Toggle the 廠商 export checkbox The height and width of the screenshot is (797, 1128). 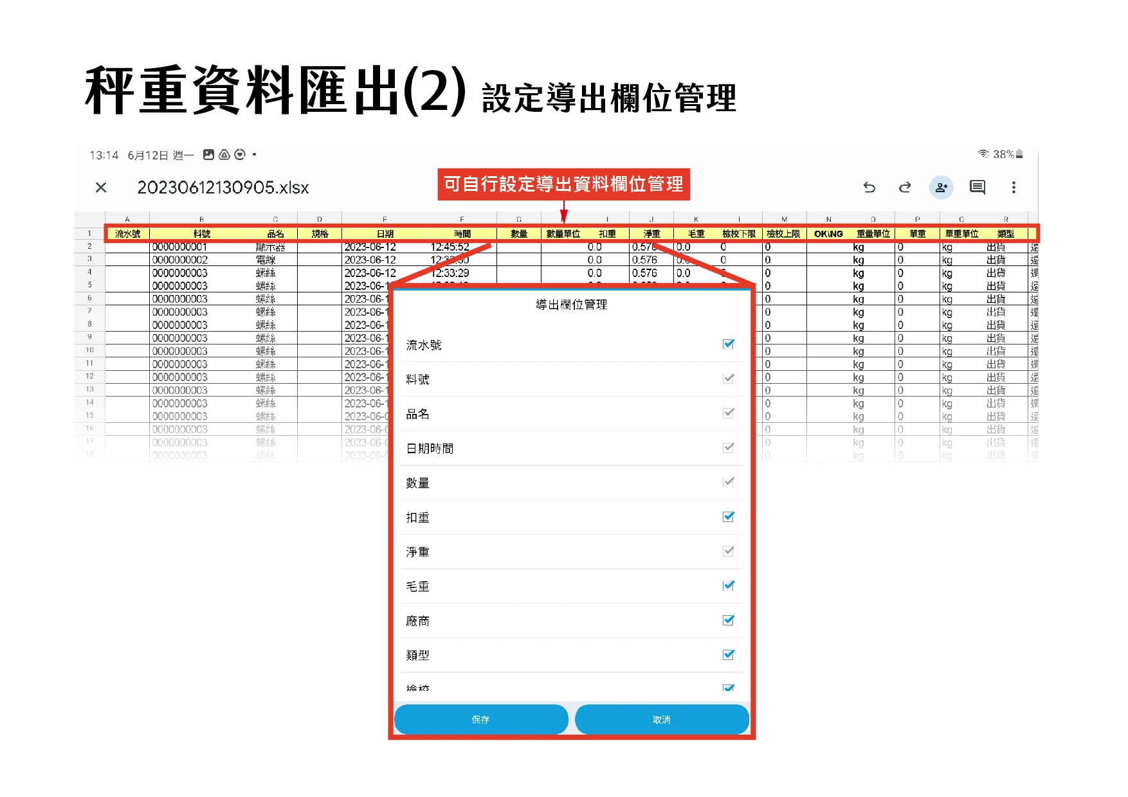pos(728,620)
